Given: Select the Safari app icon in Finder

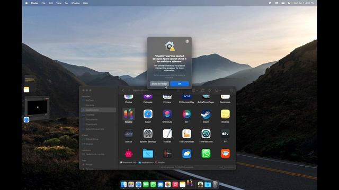Looking at the screenshot, I should click(x=148, y=114).
